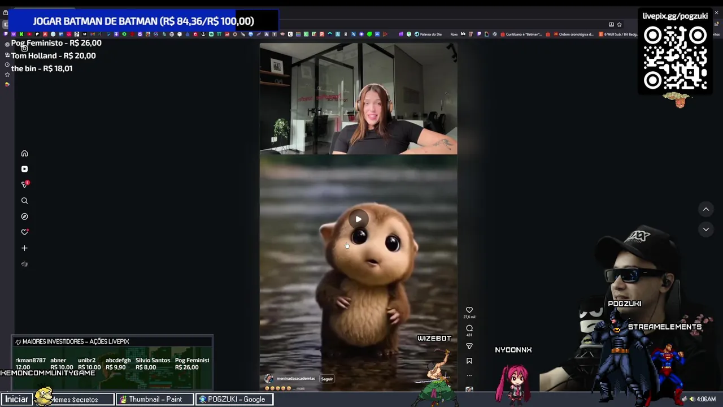The image size is (723, 407).
Task: Click the STREAMELEMENTS character label
Action: 665,327
